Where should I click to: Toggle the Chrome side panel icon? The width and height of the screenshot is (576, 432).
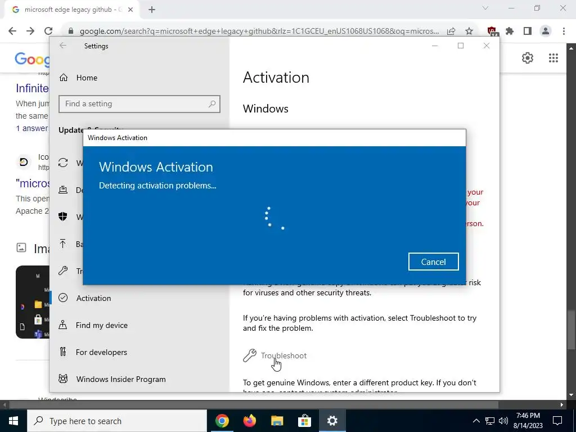click(x=528, y=31)
